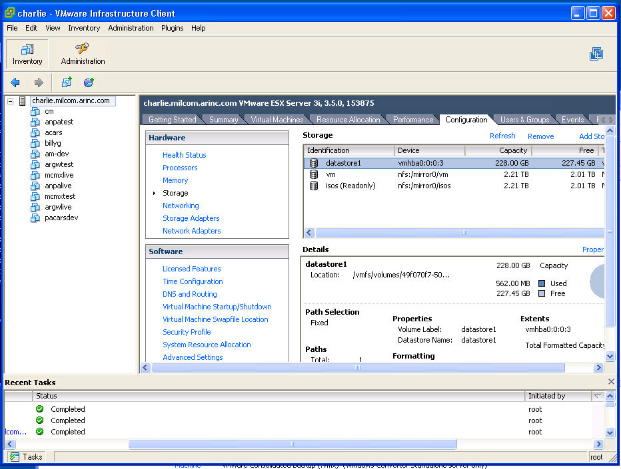The image size is (621, 469).
Task: Switch to the Summary tab
Action: tap(223, 120)
